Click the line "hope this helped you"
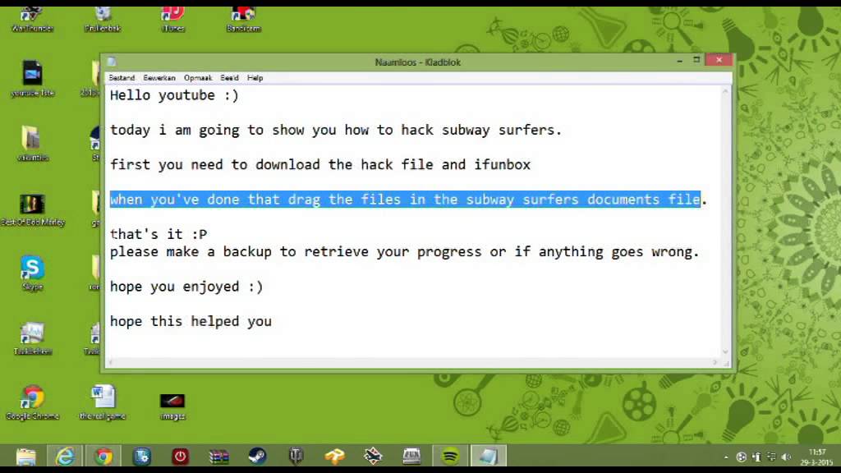Image resolution: width=841 pixels, height=473 pixels. point(191,321)
